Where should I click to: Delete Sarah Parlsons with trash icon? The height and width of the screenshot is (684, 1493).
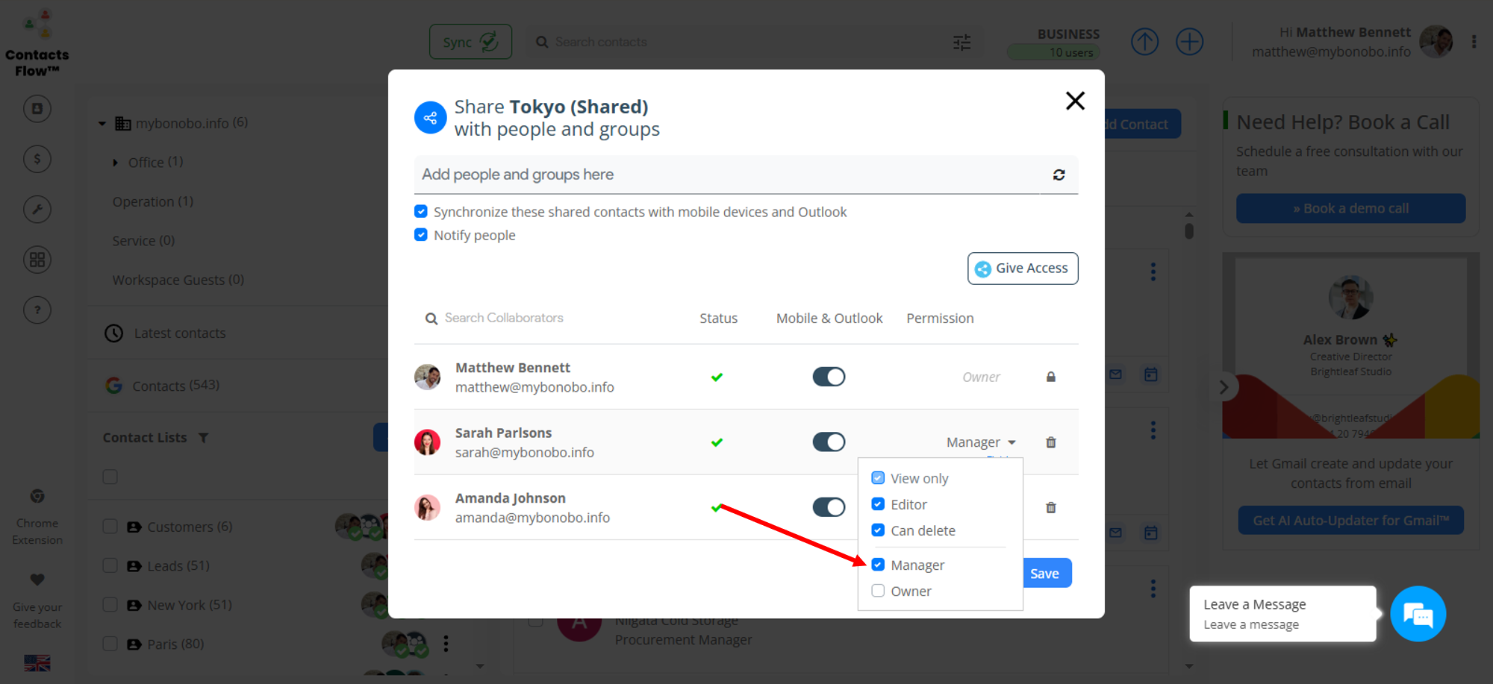pyautogui.click(x=1050, y=442)
